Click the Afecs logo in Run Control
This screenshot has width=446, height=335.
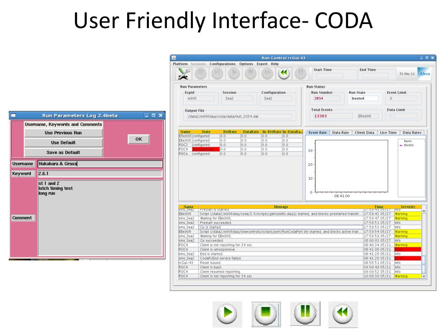[x=424, y=73]
